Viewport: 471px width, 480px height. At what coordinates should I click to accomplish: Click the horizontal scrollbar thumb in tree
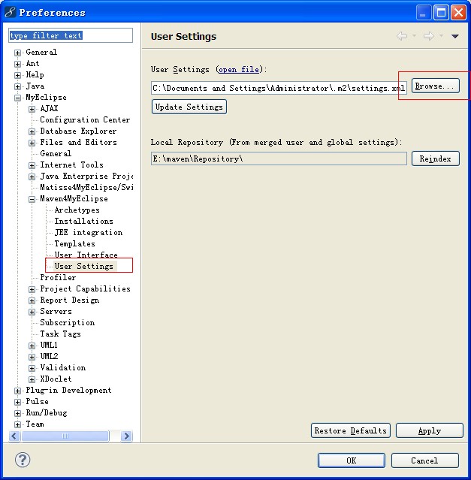point(65,436)
